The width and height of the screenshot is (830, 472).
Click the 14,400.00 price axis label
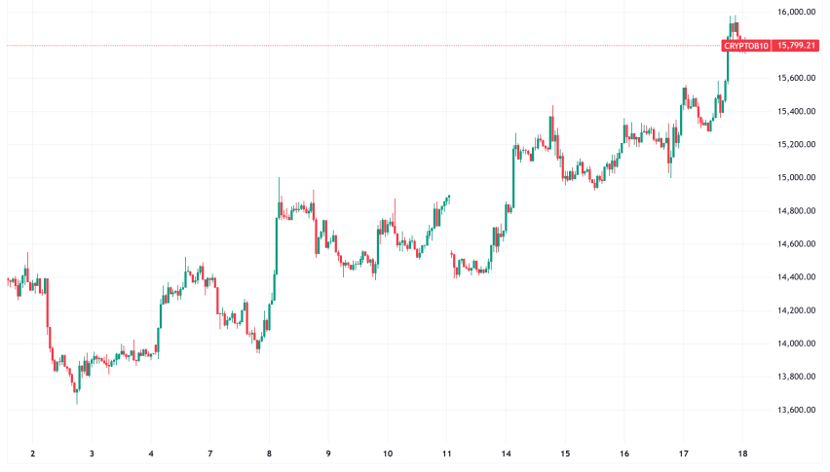pos(796,277)
